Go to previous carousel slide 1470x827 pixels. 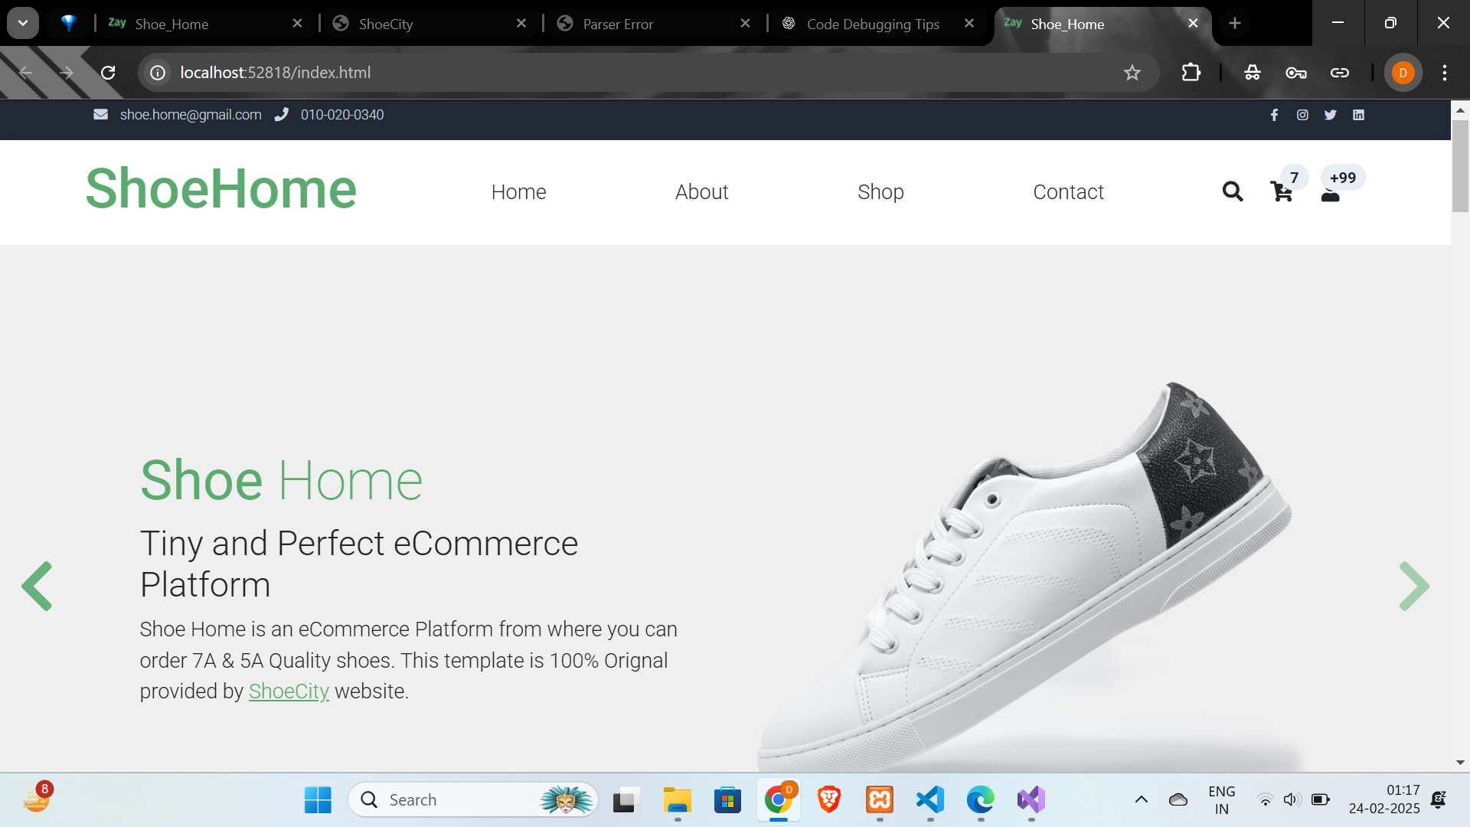[x=37, y=586]
